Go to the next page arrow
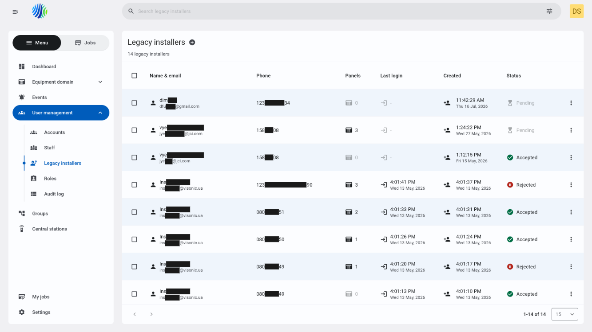This screenshot has height=332, width=592. (151, 314)
